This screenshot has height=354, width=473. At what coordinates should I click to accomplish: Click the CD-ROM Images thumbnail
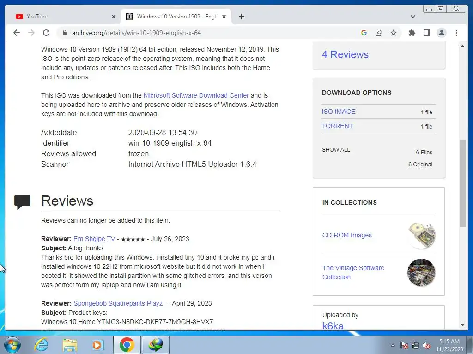(422, 236)
